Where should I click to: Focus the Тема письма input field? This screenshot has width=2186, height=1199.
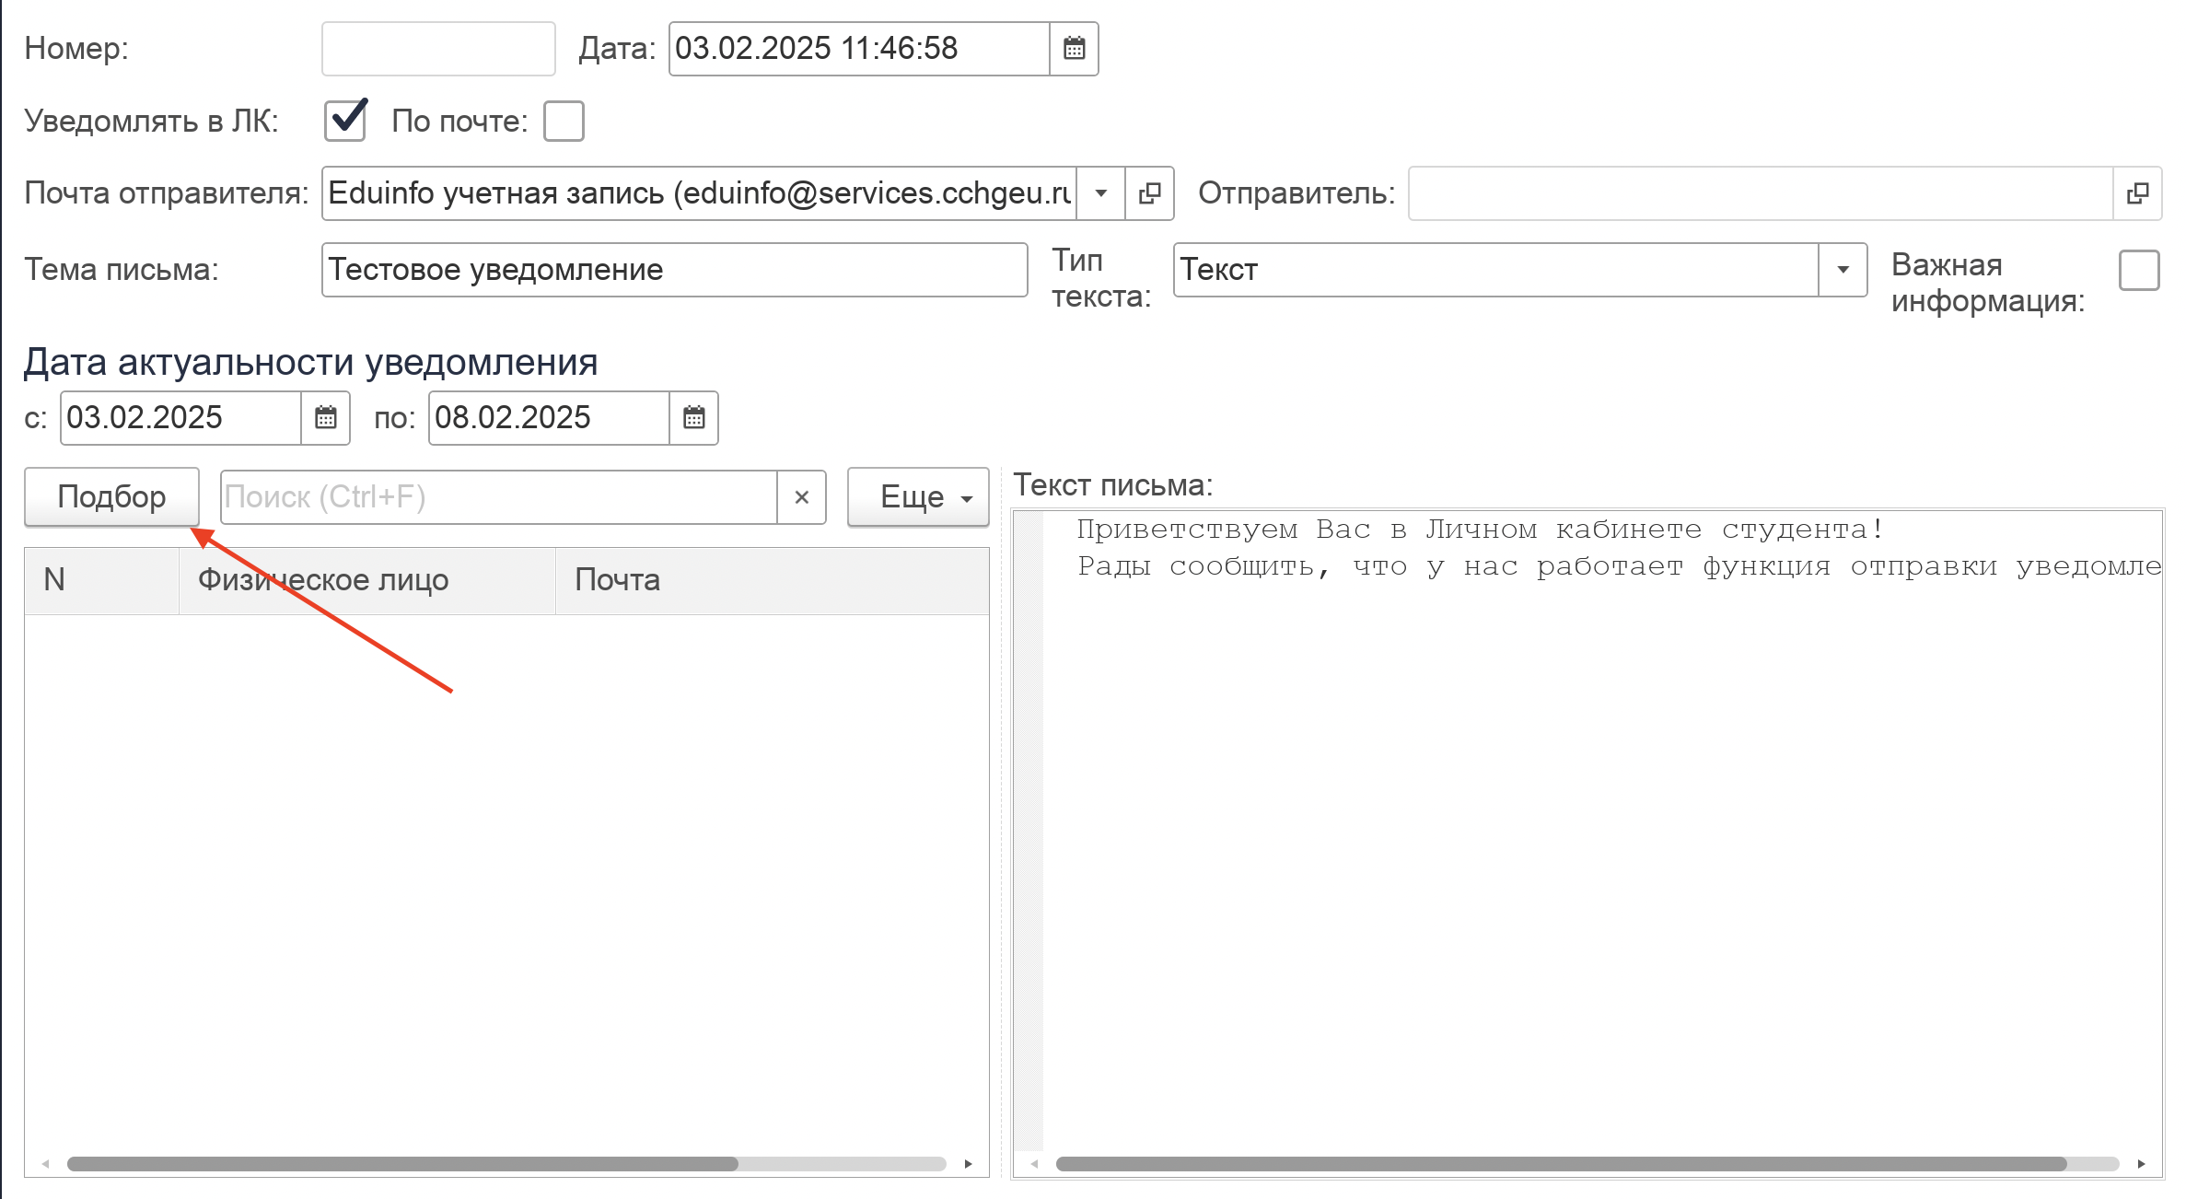pyautogui.click(x=674, y=270)
